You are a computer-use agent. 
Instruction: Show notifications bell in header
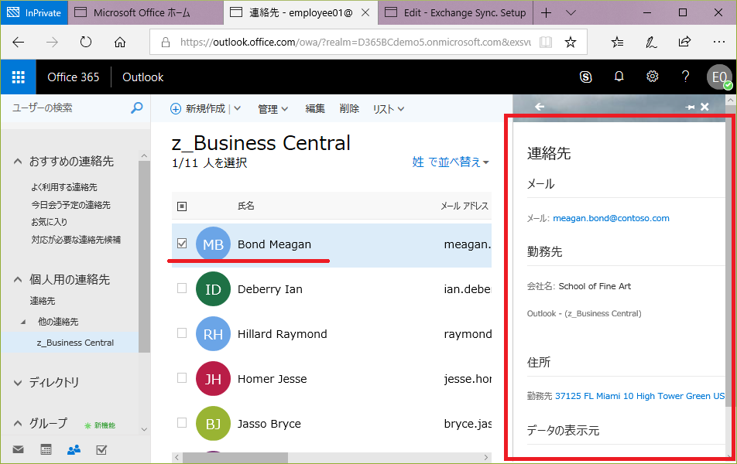pos(619,77)
